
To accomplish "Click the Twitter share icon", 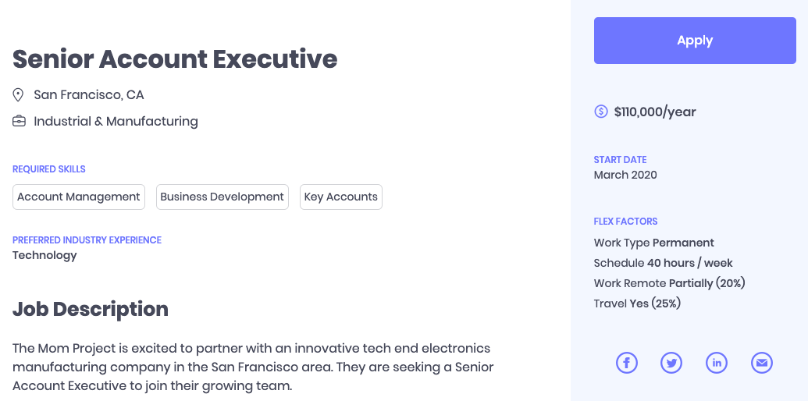I will point(671,363).
